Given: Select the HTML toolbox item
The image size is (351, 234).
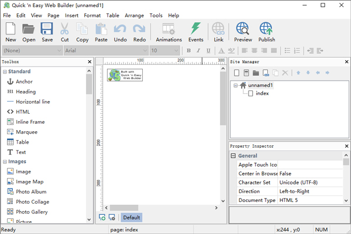Looking at the screenshot, I should coord(18,111).
